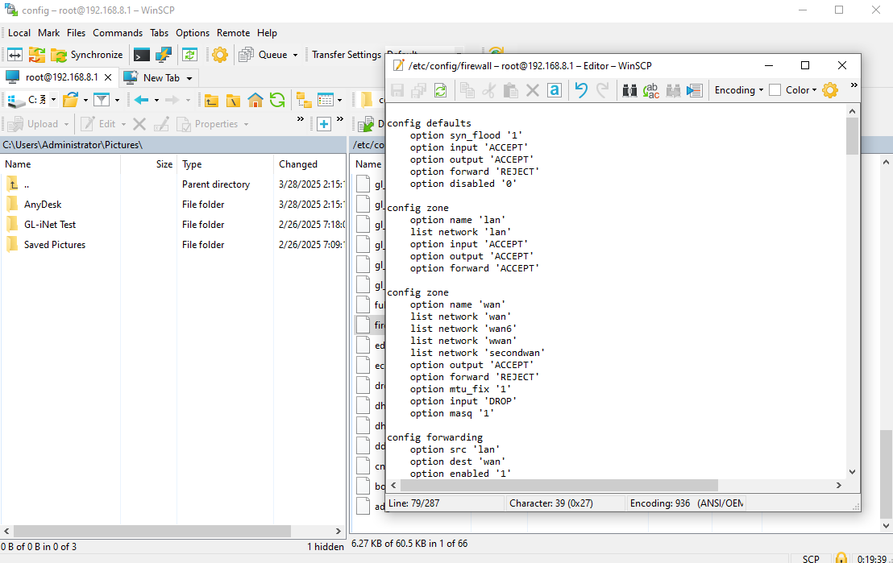Click the local path C:\Users\Administrator\Pictures\ bar
This screenshot has height=563, width=893.
tap(173, 145)
